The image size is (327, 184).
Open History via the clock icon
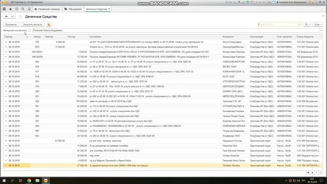click(17, 9)
